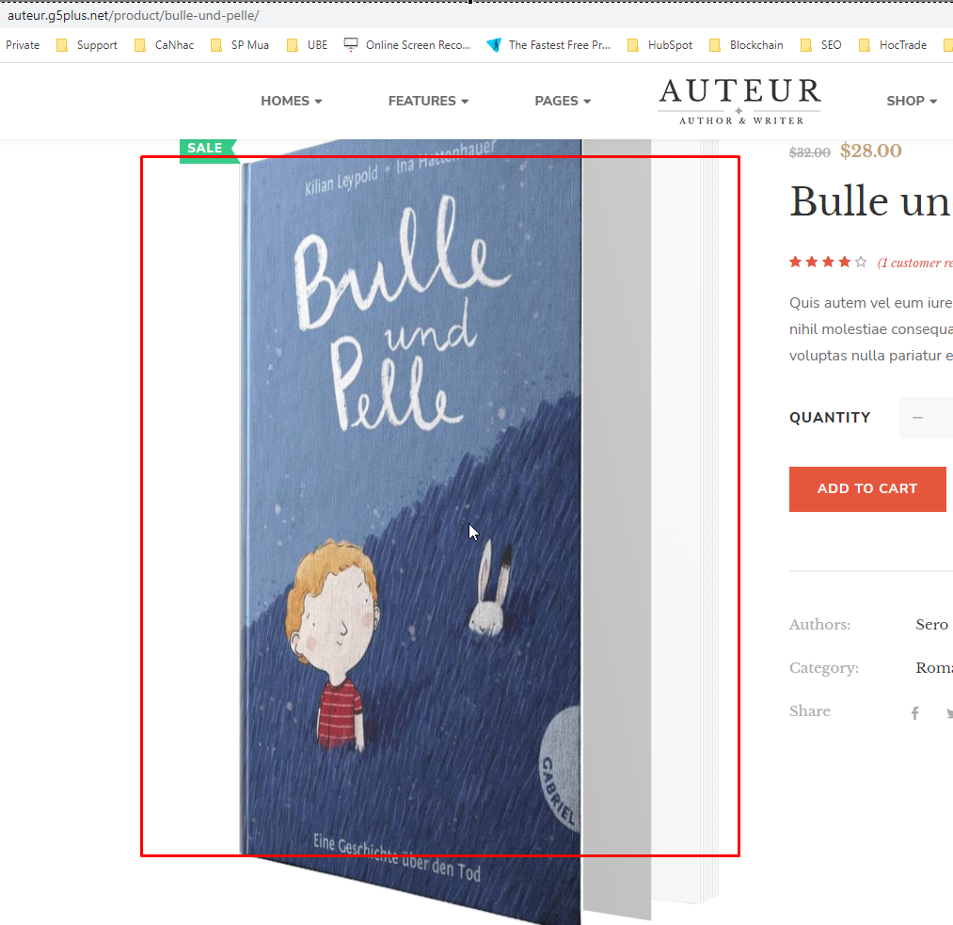Open the Blockchain bookmark folder
The height and width of the screenshot is (925, 953).
coord(746,45)
